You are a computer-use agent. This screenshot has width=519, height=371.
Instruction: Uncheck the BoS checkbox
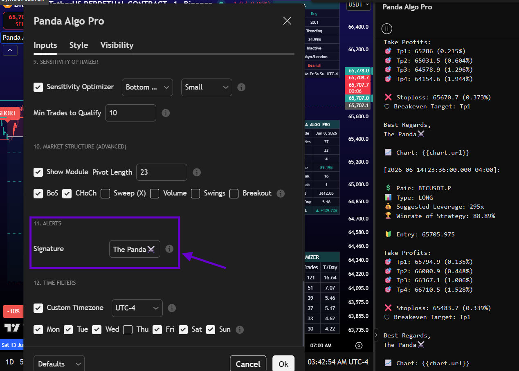click(x=38, y=193)
